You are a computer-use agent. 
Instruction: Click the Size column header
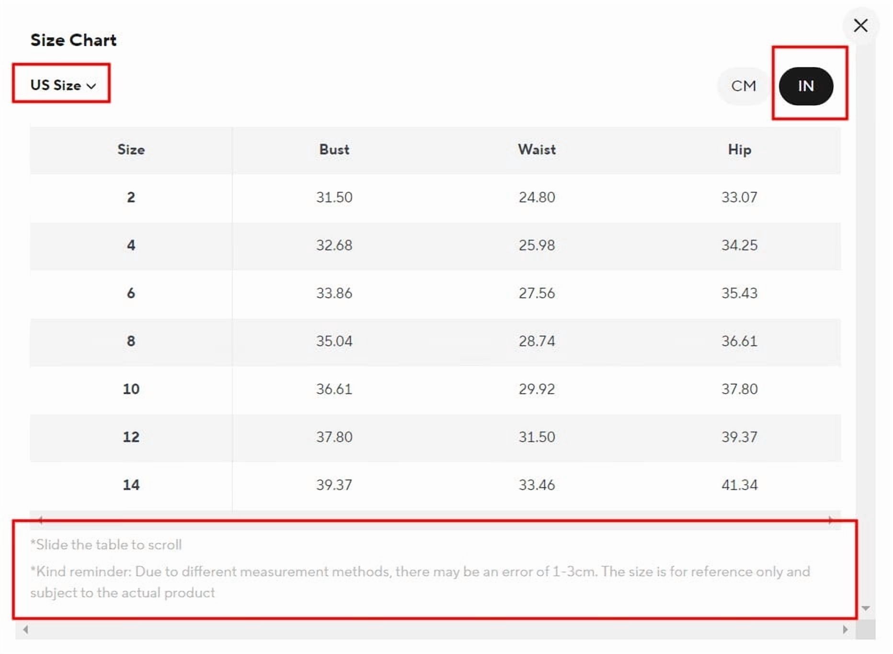click(131, 150)
